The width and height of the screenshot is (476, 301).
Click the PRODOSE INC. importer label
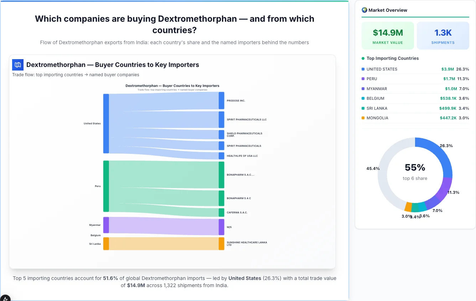click(x=236, y=100)
